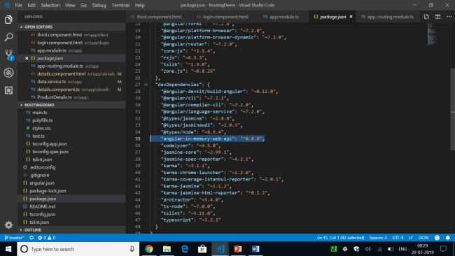
Task: Open File Explorer from the taskbar
Action: click(167, 249)
